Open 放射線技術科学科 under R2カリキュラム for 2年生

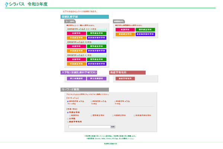pos(97,51)
